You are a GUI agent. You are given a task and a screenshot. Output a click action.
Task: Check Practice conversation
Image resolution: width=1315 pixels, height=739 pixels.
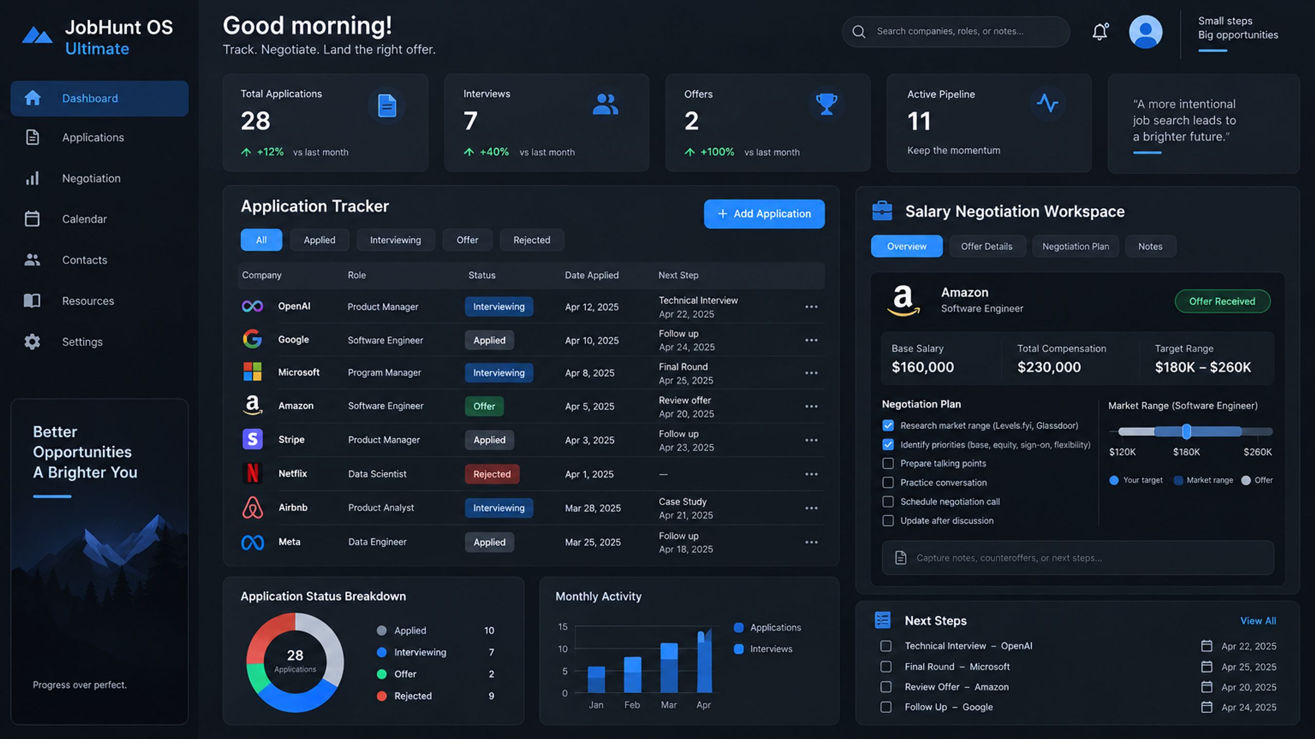pyautogui.click(x=888, y=482)
